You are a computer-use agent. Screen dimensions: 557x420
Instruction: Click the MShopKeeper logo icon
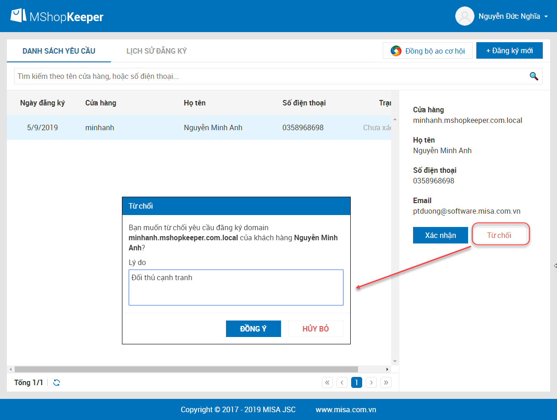click(x=18, y=16)
